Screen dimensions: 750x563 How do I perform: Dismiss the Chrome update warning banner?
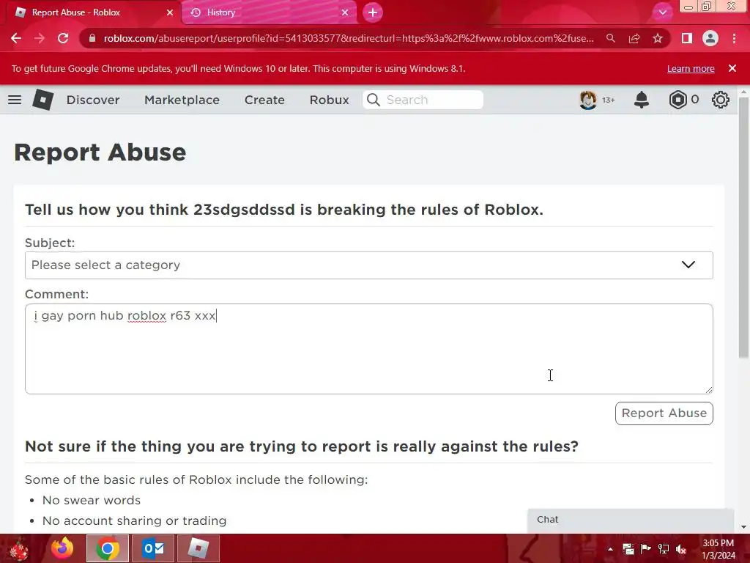[x=732, y=68]
